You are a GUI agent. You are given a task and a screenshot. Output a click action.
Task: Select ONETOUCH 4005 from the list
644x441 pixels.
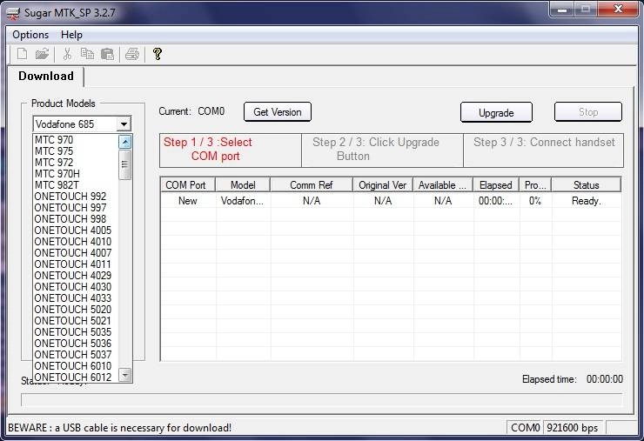[x=76, y=230]
